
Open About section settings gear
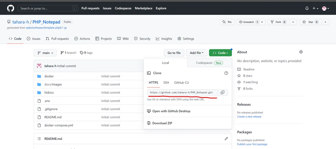pyautogui.click(x=301, y=52)
